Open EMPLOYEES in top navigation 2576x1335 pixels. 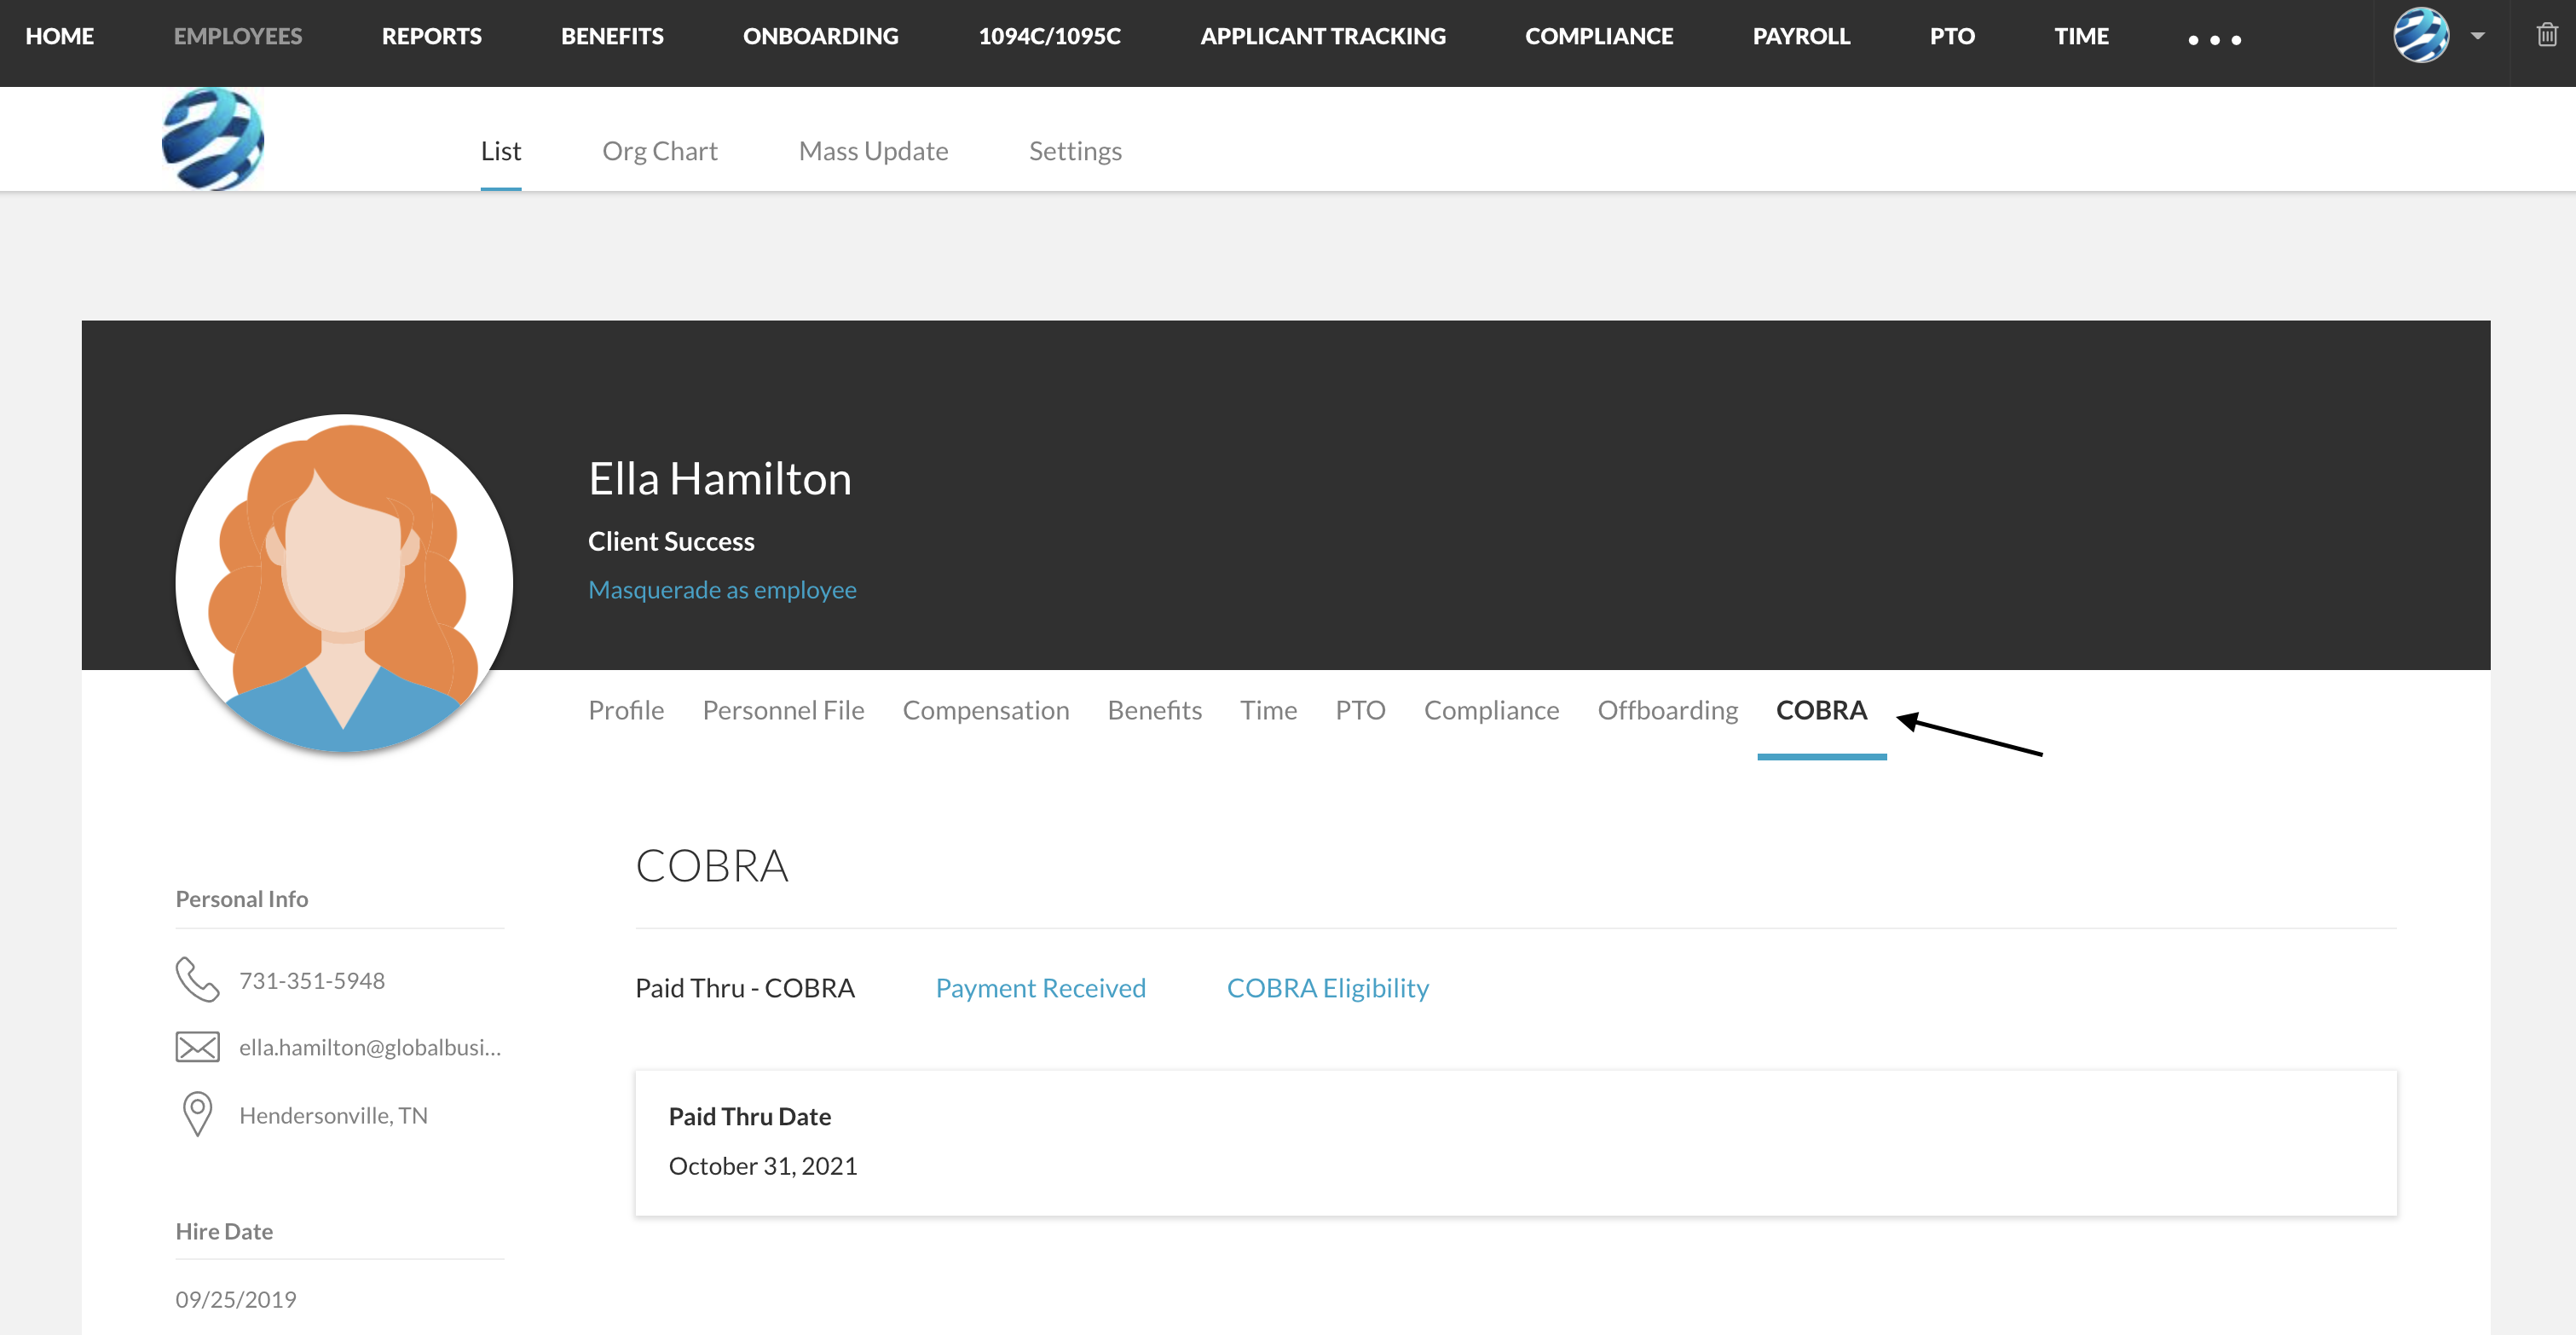pyautogui.click(x=238, y=36)
